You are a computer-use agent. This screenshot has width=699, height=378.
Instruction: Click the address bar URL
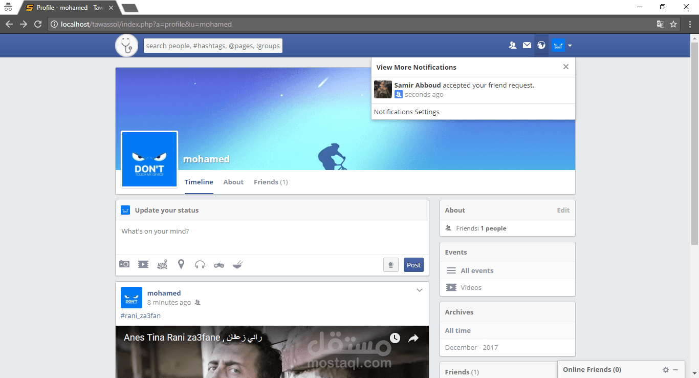[x=146, y=24]
